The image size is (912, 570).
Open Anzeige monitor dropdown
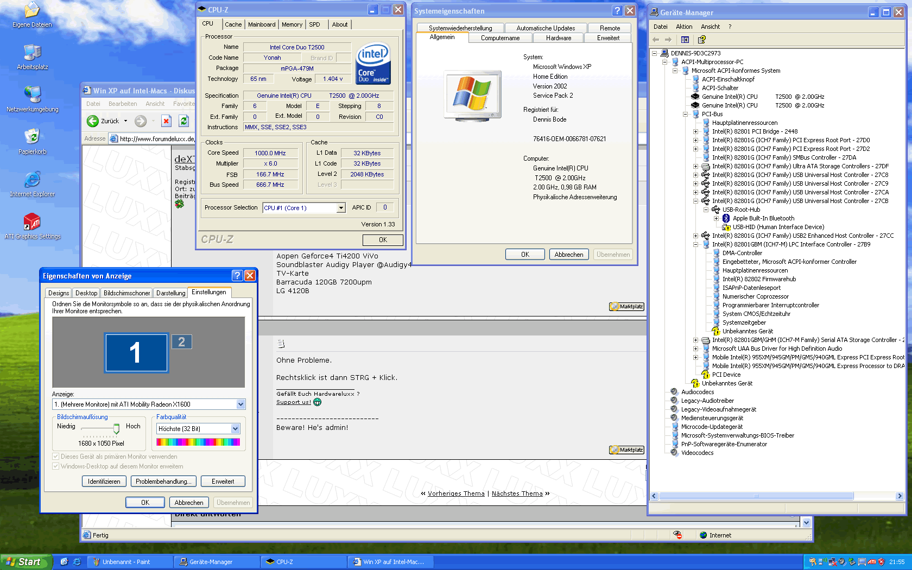click(x=240, y=404)
